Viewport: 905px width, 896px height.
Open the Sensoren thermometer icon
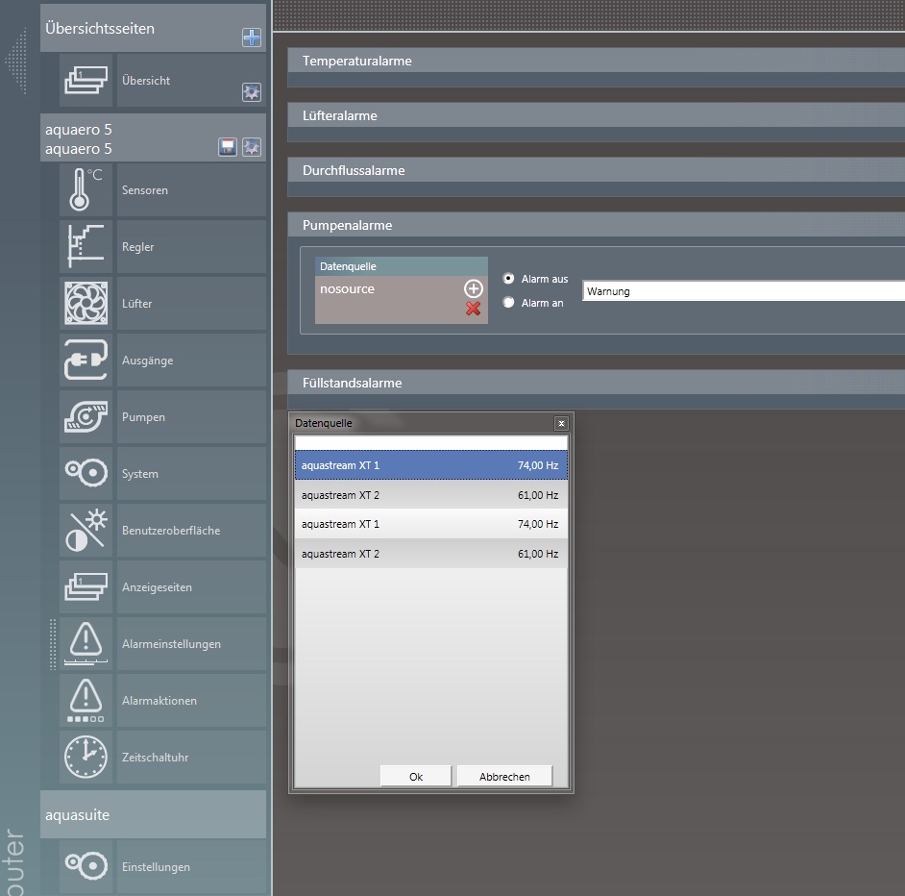tap(86, 189)
